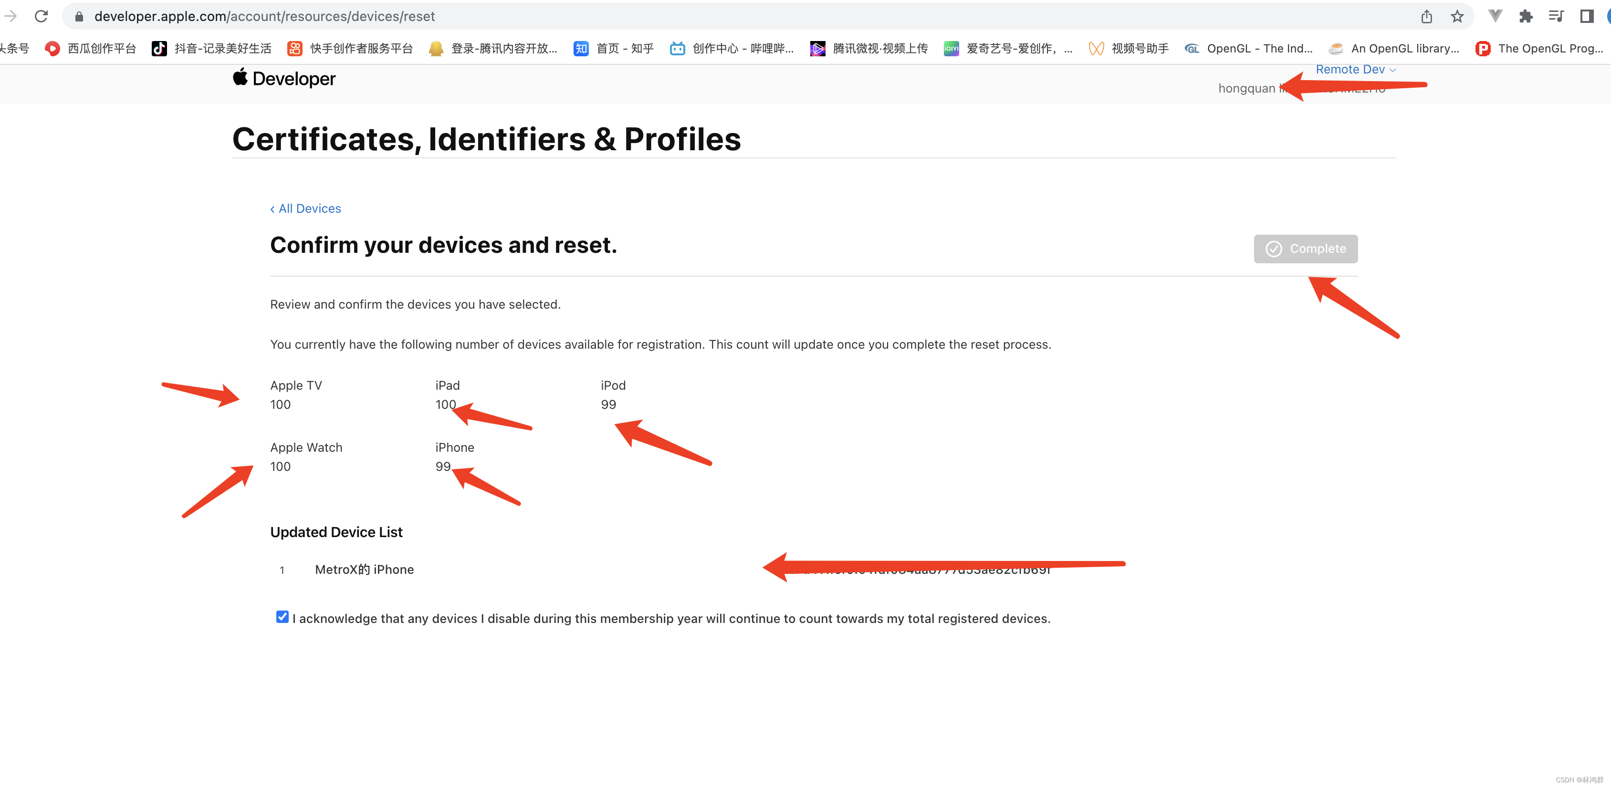Click the Apple Developer logo
The width and height of the screenshot is (1611, 788).
tap(284, 78)
